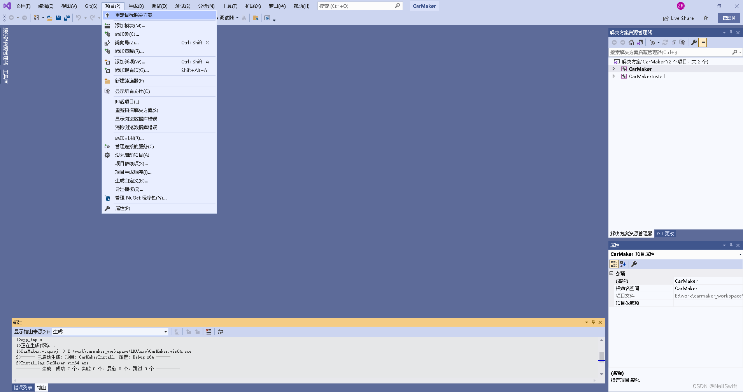Click the undo toolbar icon

point(79,18)
